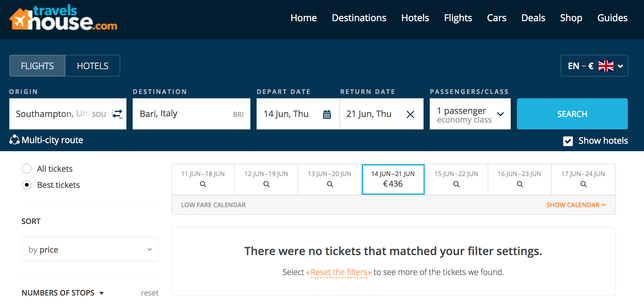Click search icon for 17 Jun–24 Jun

point(583,184)
